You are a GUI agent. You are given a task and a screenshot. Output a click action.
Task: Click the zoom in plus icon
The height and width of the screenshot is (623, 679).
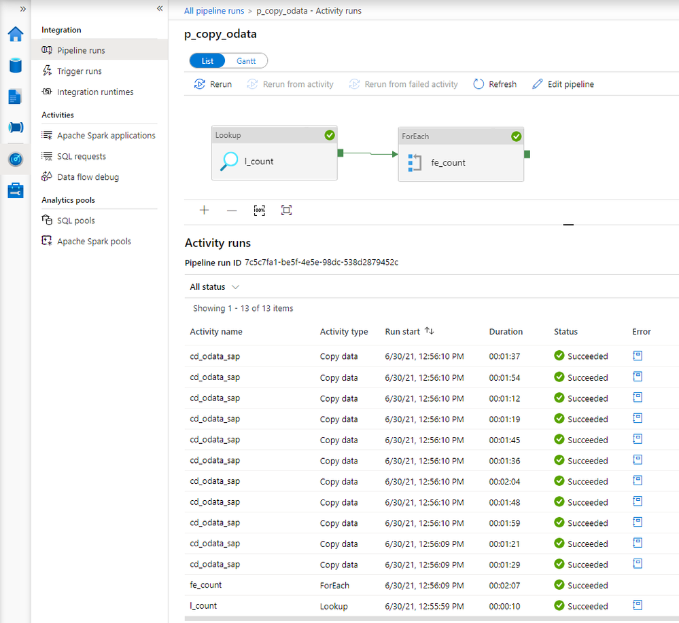coord(204,210)
